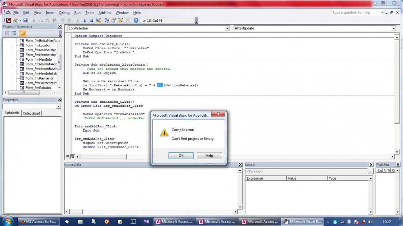Open Firefox MS Access taskbar item
The width and height of the screenshot is (403, 226).
tap(38, 222)
